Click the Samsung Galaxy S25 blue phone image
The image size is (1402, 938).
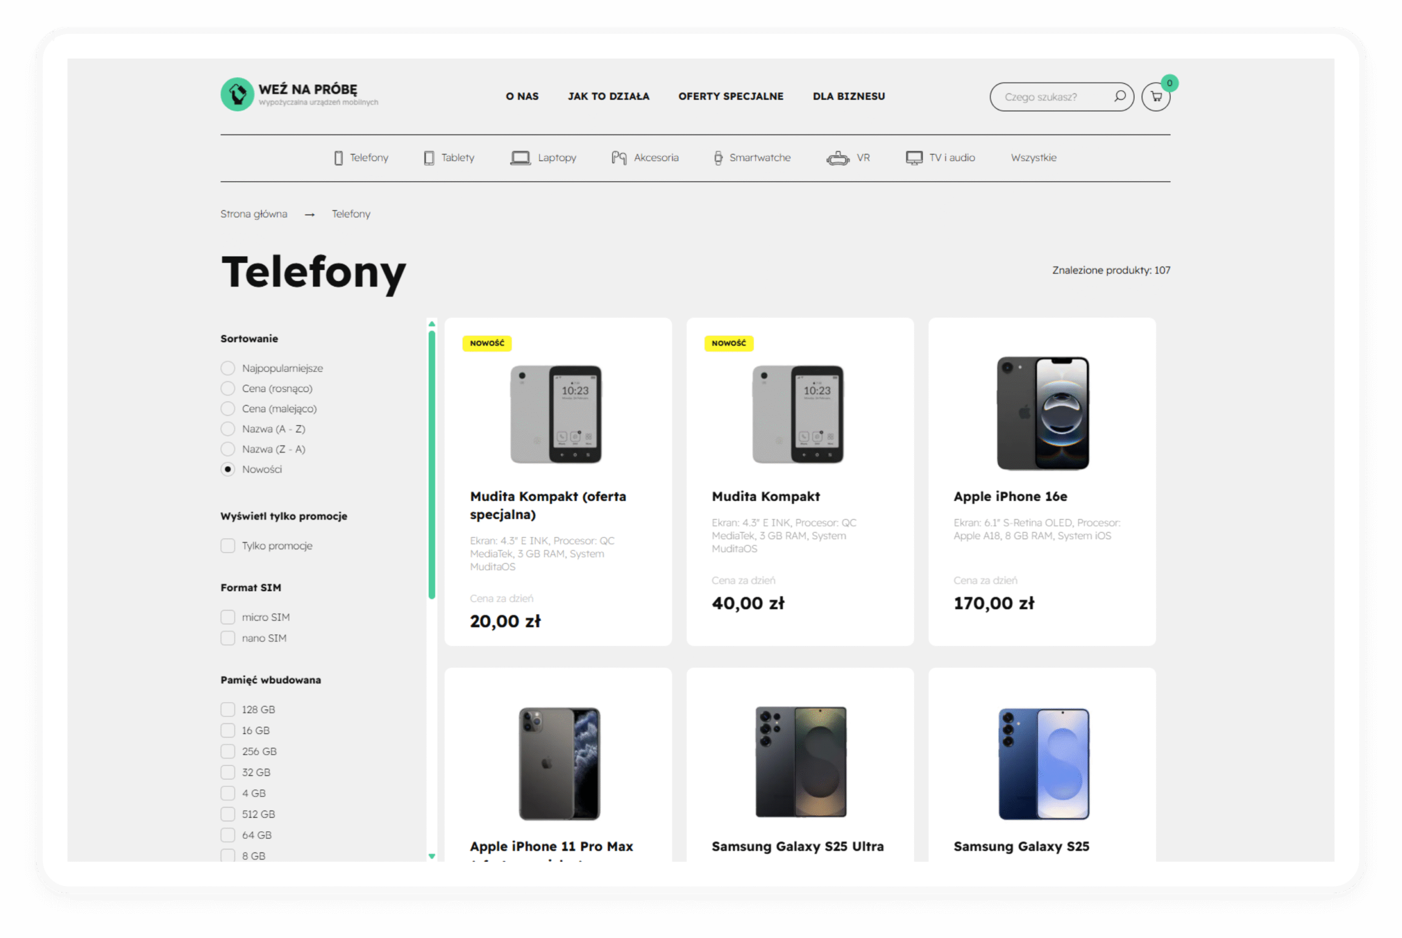(1043, 764)
